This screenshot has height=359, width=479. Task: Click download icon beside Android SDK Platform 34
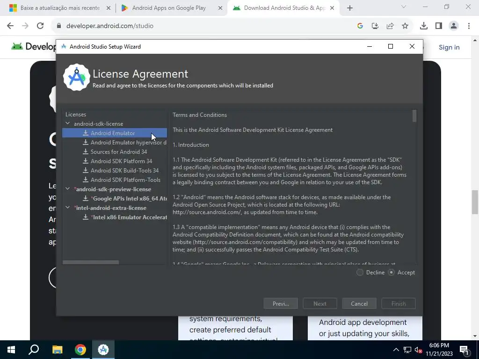tap(86, 161)
